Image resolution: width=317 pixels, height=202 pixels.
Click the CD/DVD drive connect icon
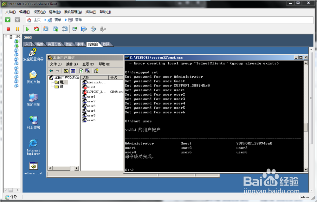(x=94, y=29)
